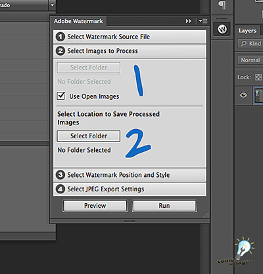The image size is (263, 274).
Task: Click the step 1 number badge
Action: tap(60, 37)
